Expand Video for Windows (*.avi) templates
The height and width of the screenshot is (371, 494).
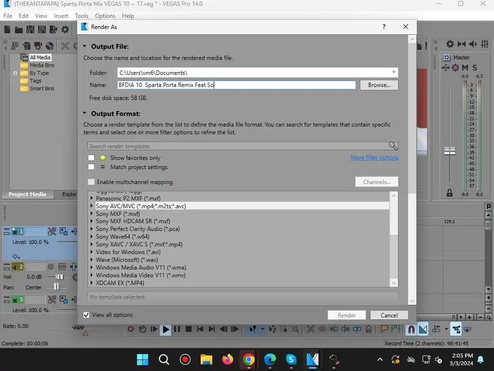pos(92,252)
